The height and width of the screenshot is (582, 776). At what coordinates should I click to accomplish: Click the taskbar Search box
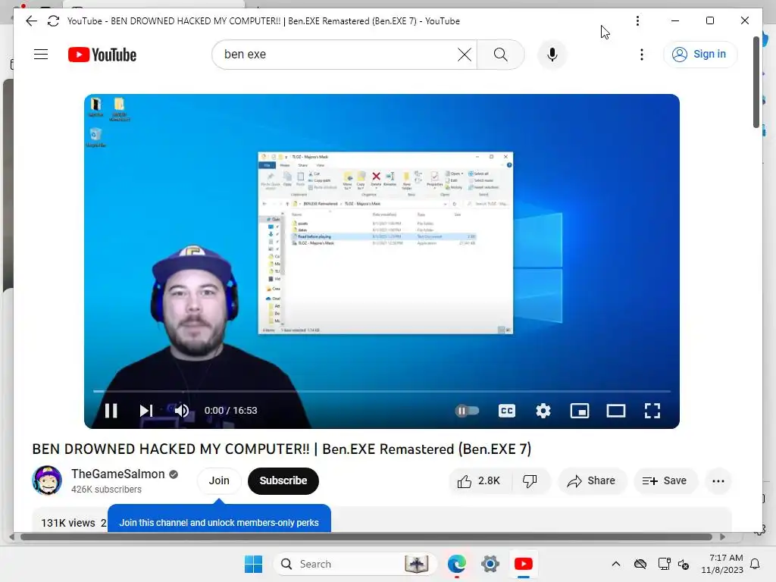(355, 564)
